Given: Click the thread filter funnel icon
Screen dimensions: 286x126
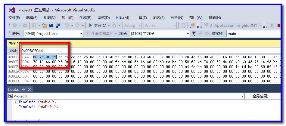Looking at the screenshot, I should [194, 33].
